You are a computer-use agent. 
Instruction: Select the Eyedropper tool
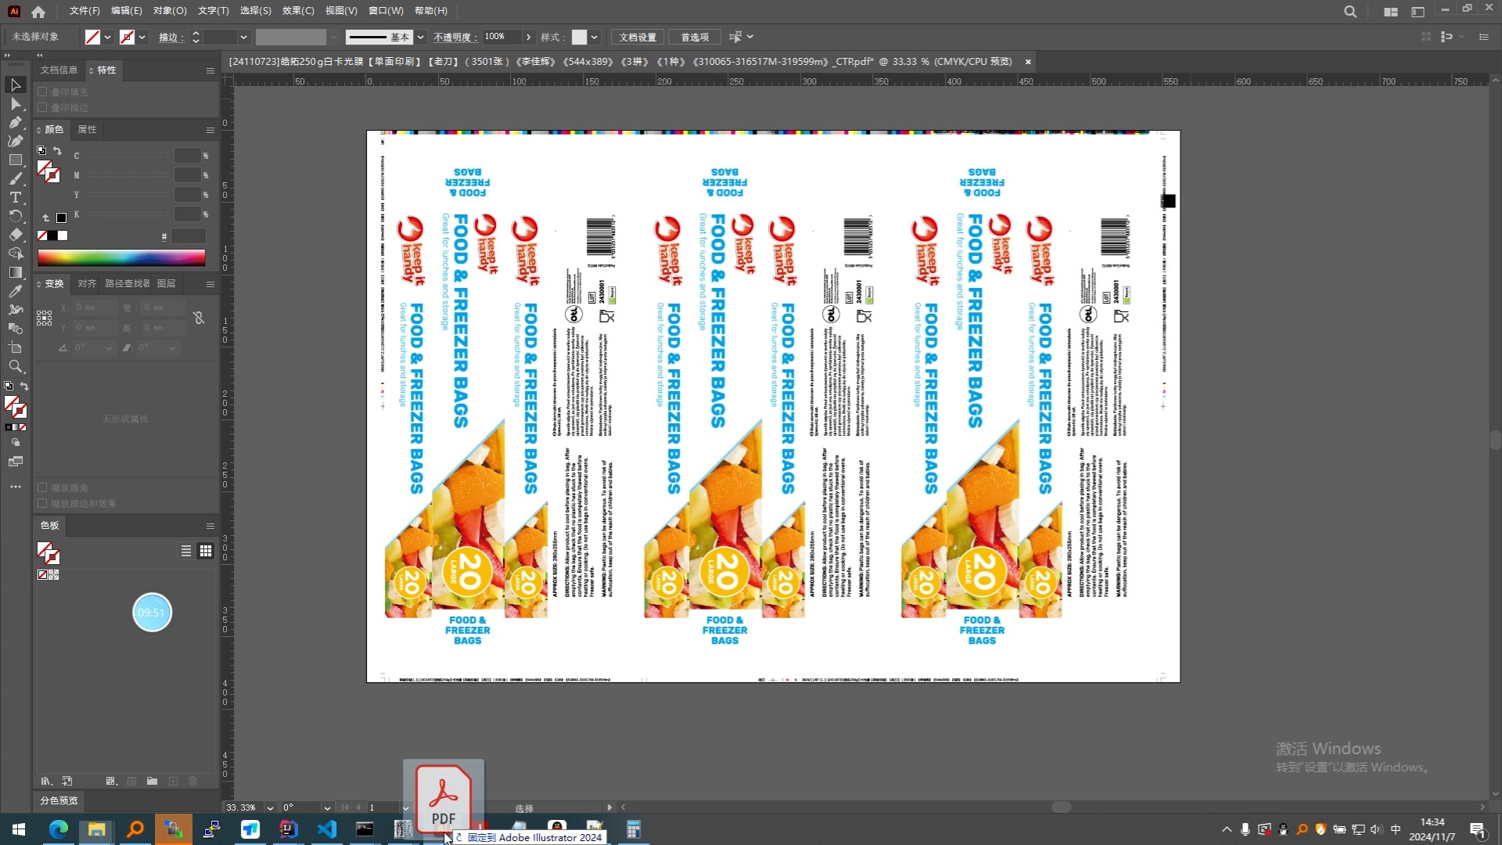click(15, 291)
